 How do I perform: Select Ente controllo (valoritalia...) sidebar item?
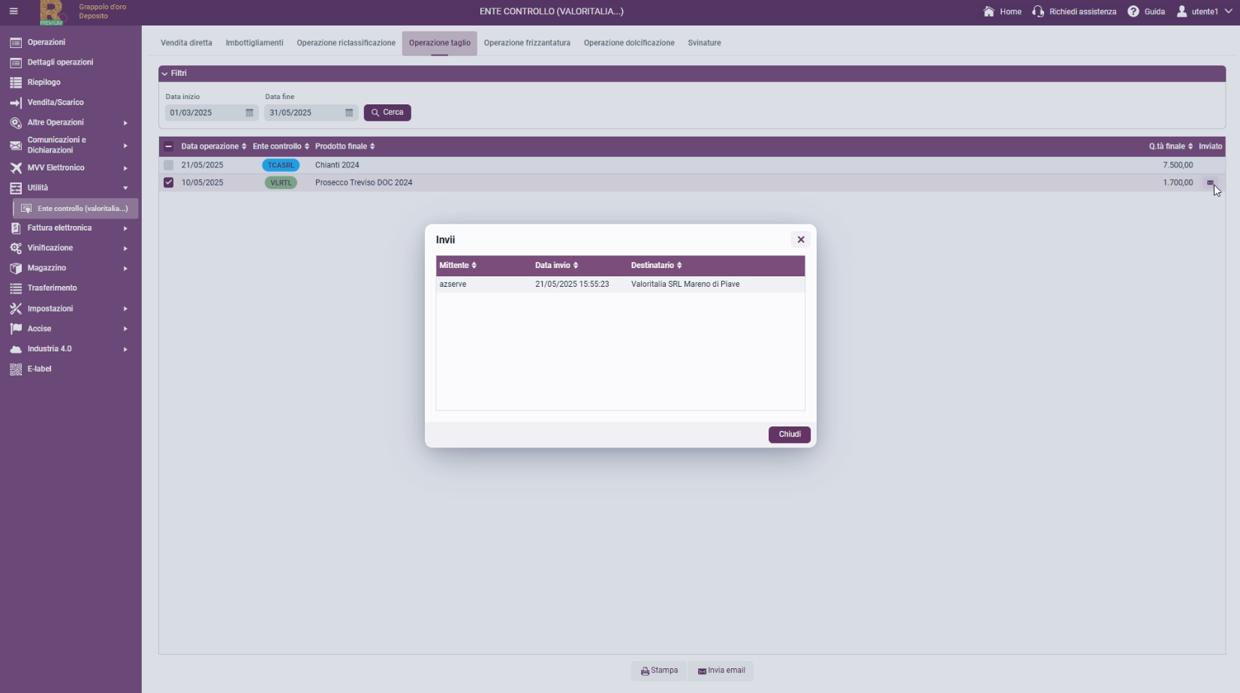point(75,209)
